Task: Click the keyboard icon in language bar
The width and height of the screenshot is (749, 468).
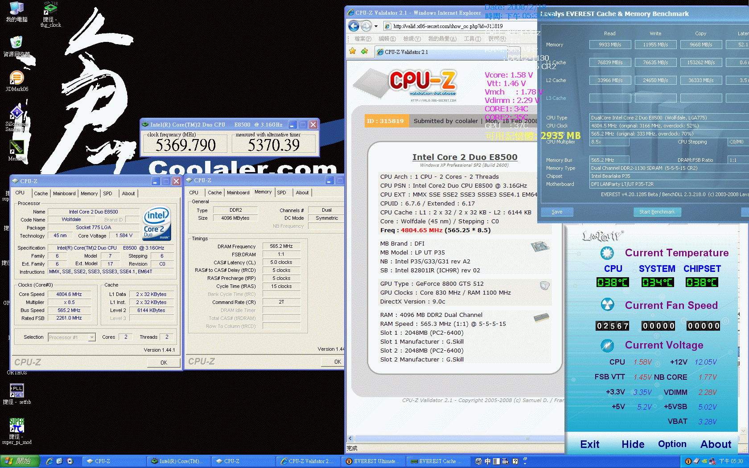Action: (478, 461)
